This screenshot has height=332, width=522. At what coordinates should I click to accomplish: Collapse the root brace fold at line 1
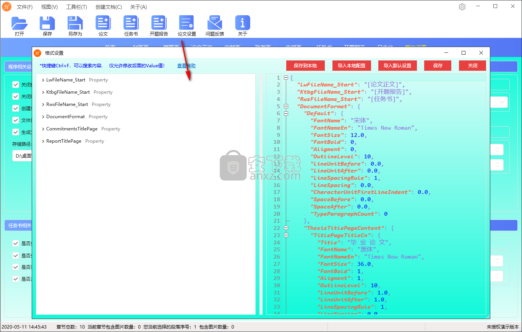point(286,78)
